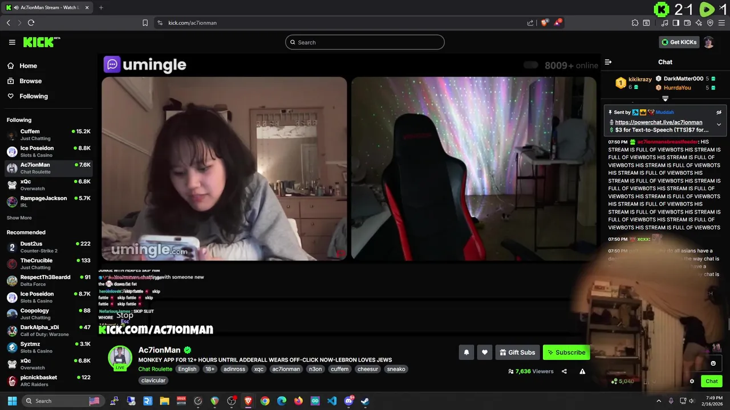The height and width of the screenshot is (410, 730).
Task: Turn on stream notifications with bell icon
Action: (466, 352)
